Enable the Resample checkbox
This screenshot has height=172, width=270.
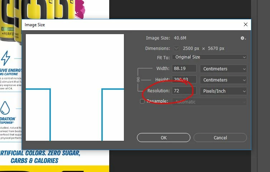click(x=142, y=101)
